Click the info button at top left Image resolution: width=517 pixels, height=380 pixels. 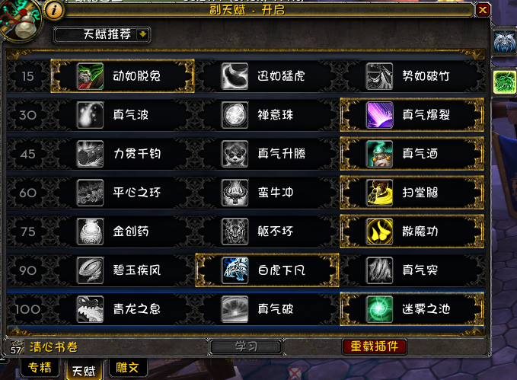pos(54,10)
